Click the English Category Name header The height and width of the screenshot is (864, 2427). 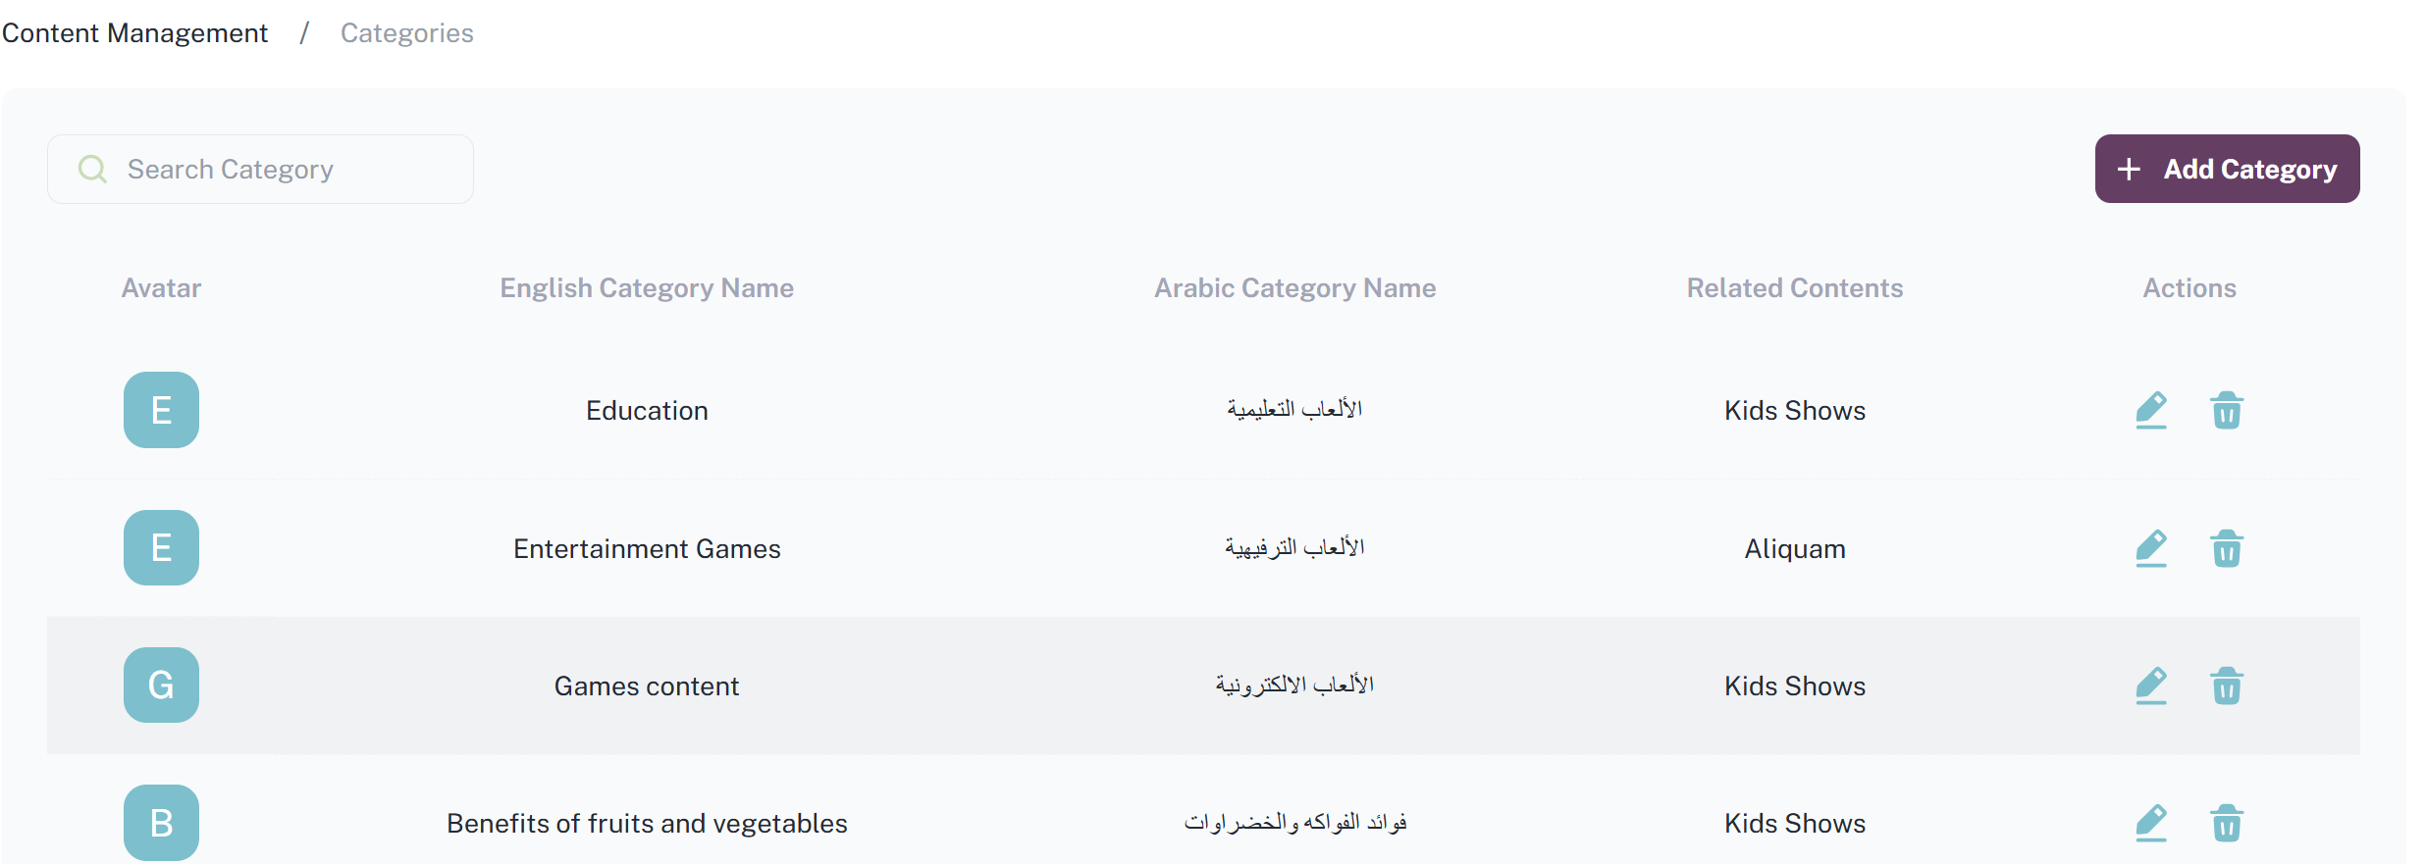click(x=647, y=288)
